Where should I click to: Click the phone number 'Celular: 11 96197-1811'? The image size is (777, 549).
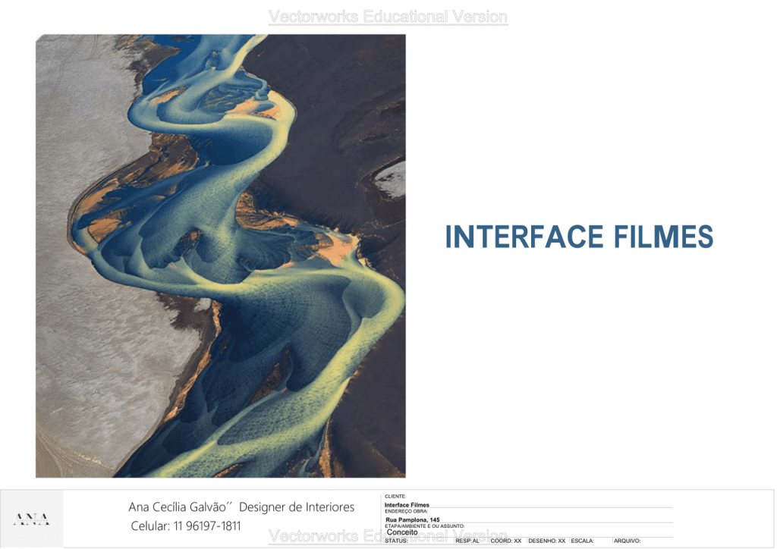point(186,525)
